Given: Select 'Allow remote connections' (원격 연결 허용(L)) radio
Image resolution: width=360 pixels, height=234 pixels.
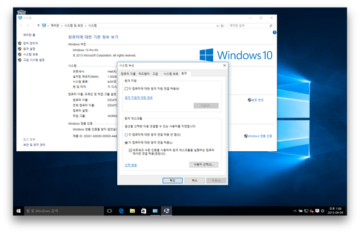Looking at the screenshot, I should [127, 143].
